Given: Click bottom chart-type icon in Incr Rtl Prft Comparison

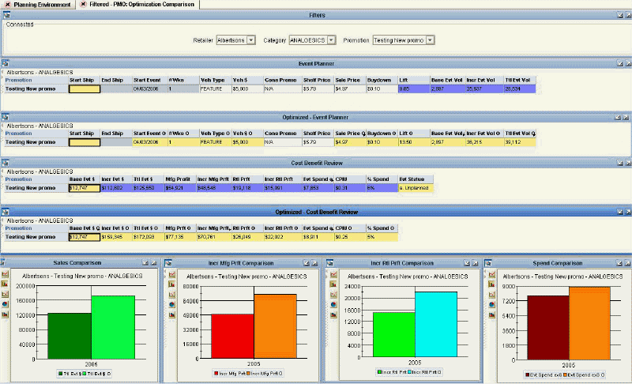Looking at the screenshot, I should tap(333, 314).
